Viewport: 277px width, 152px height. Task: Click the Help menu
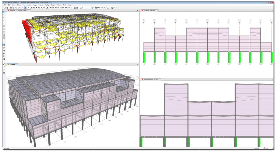[x=70, y=5]
